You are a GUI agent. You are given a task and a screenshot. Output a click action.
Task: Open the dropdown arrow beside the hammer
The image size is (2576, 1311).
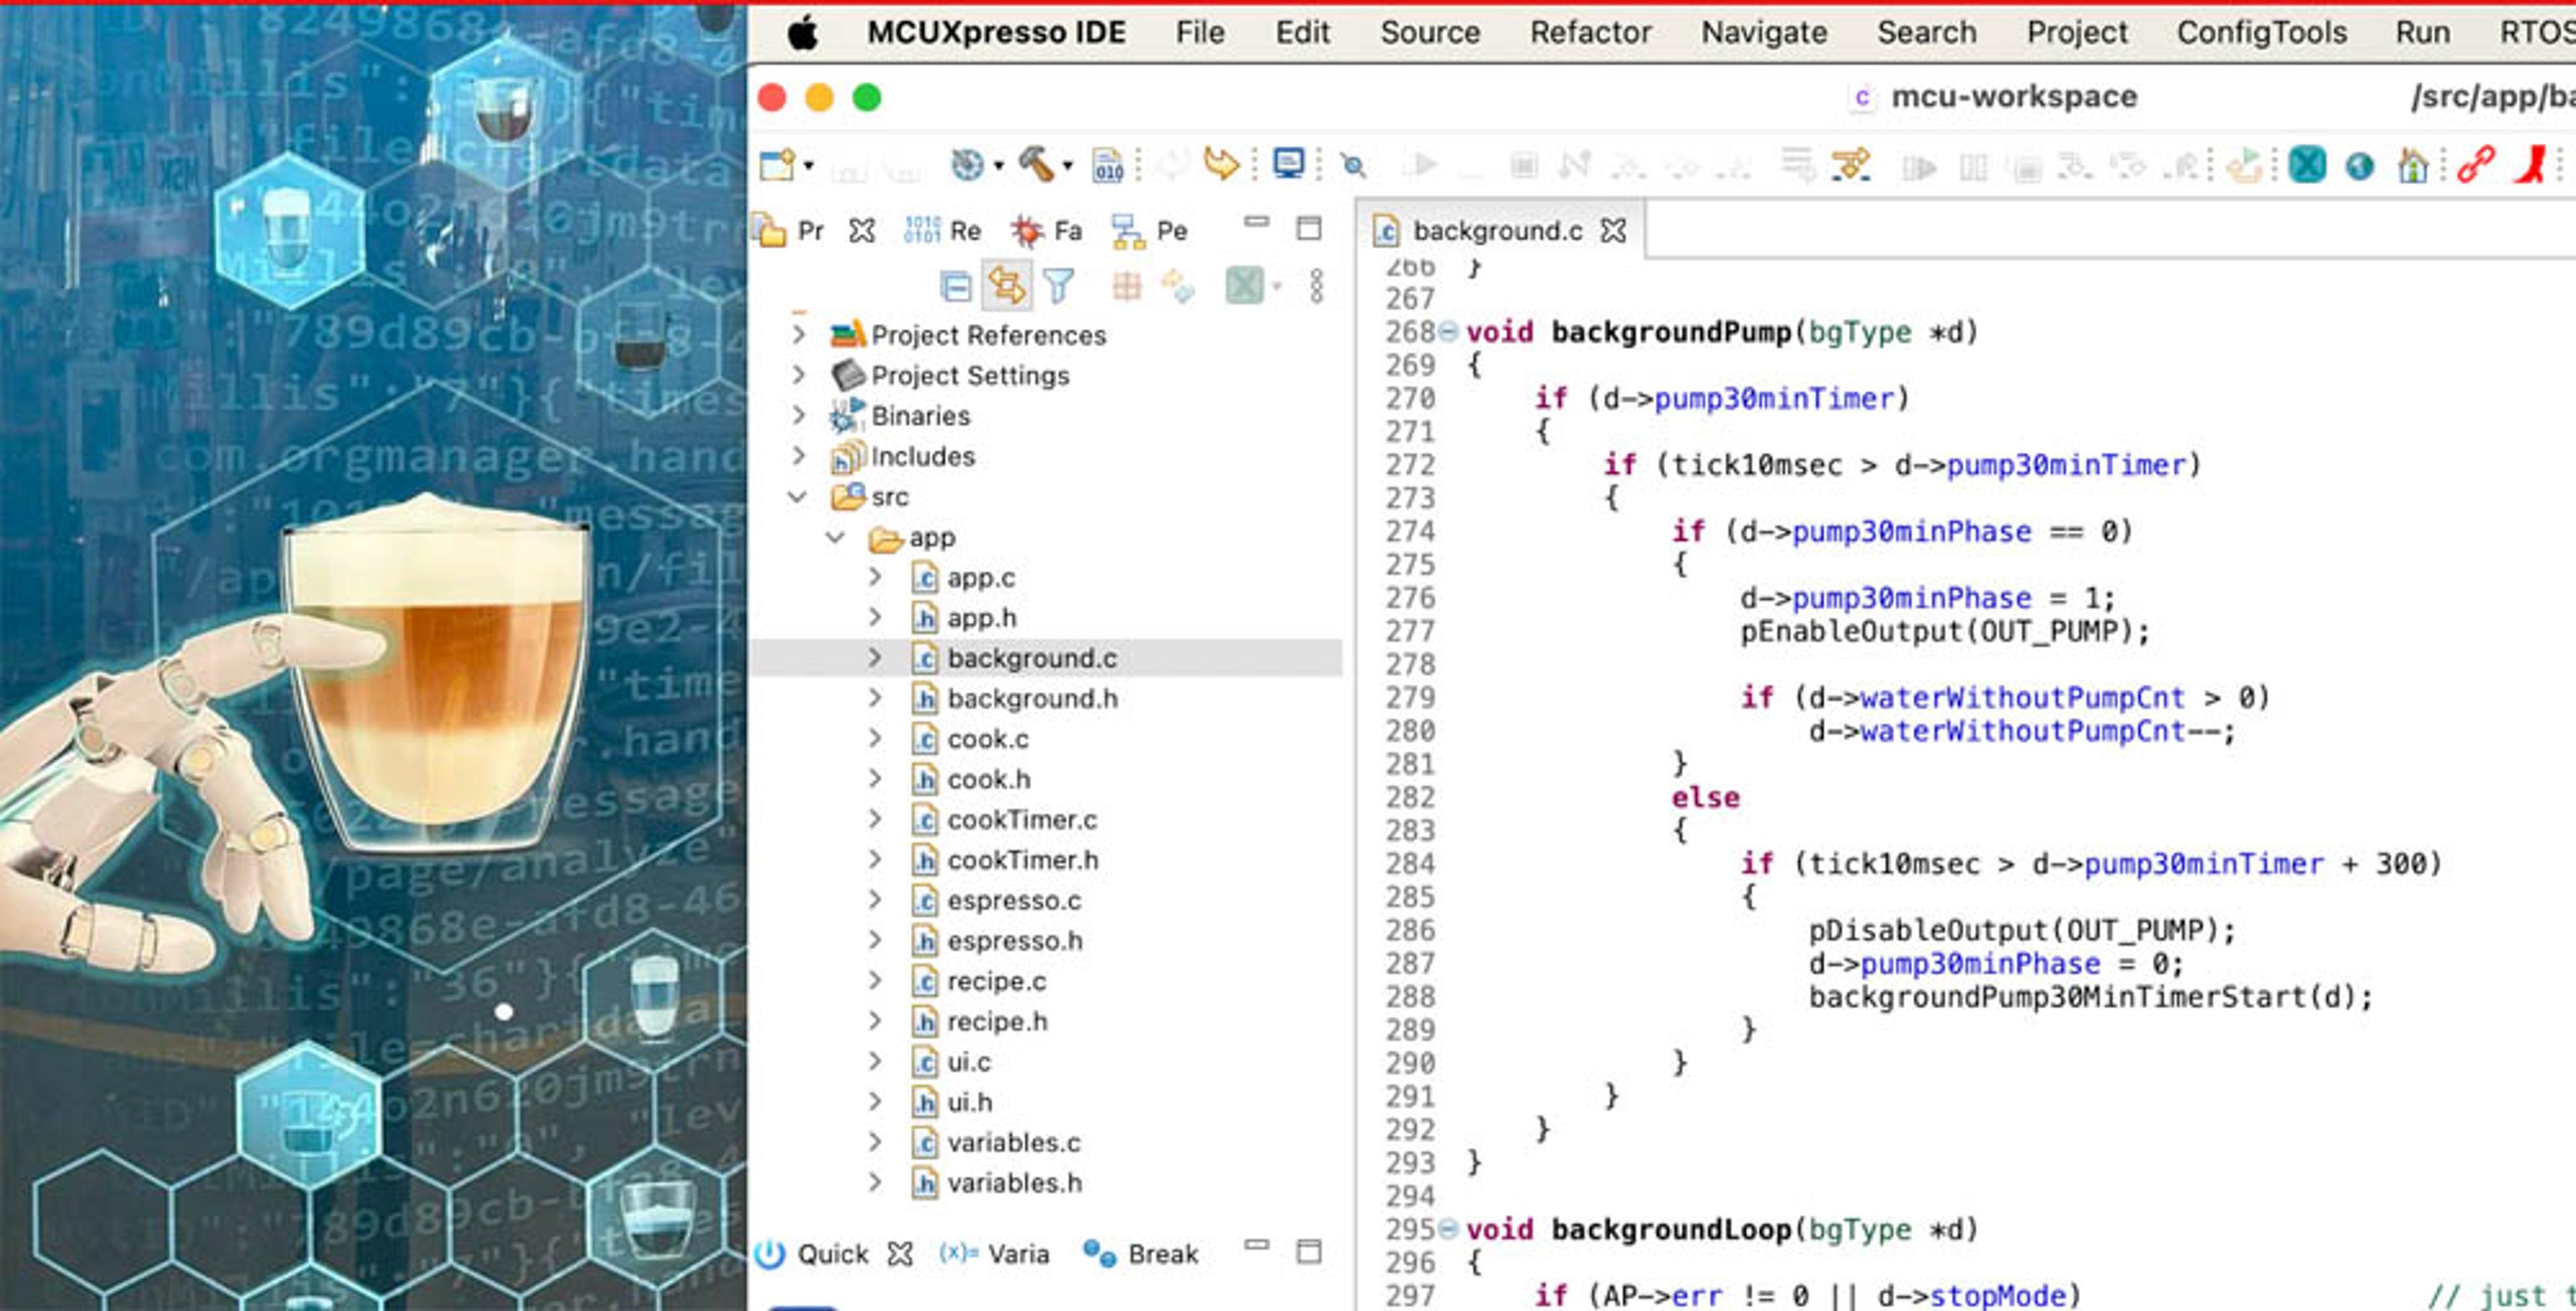[x=1067, y=166]
